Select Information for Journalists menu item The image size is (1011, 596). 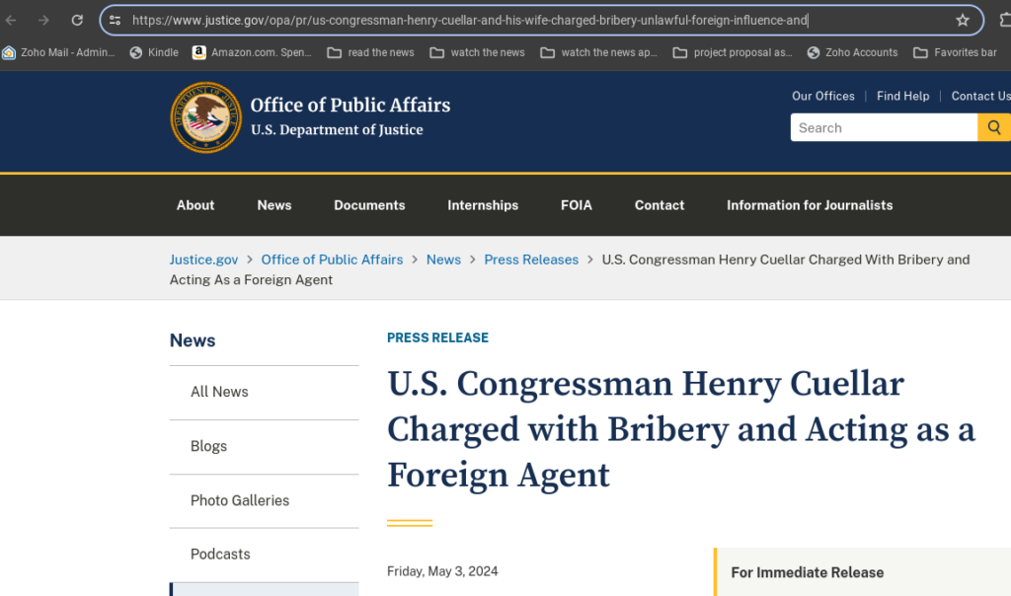[810, 205]
